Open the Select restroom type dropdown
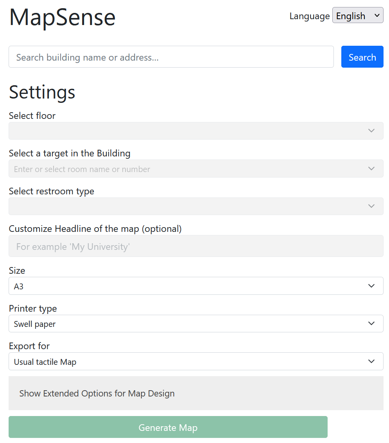 click(x=196, y=206)
